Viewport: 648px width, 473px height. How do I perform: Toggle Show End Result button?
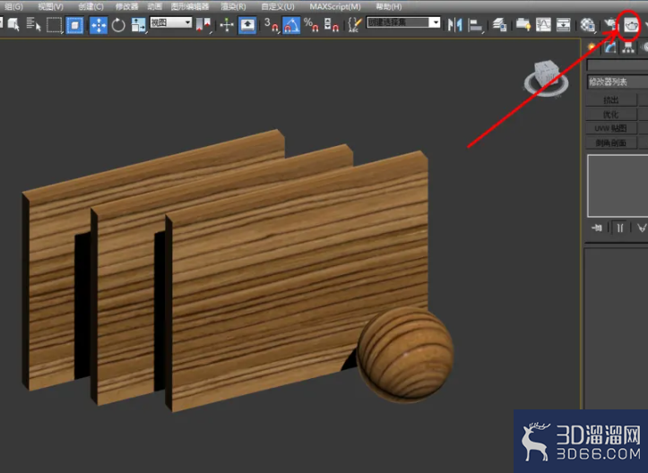point(620,228)
